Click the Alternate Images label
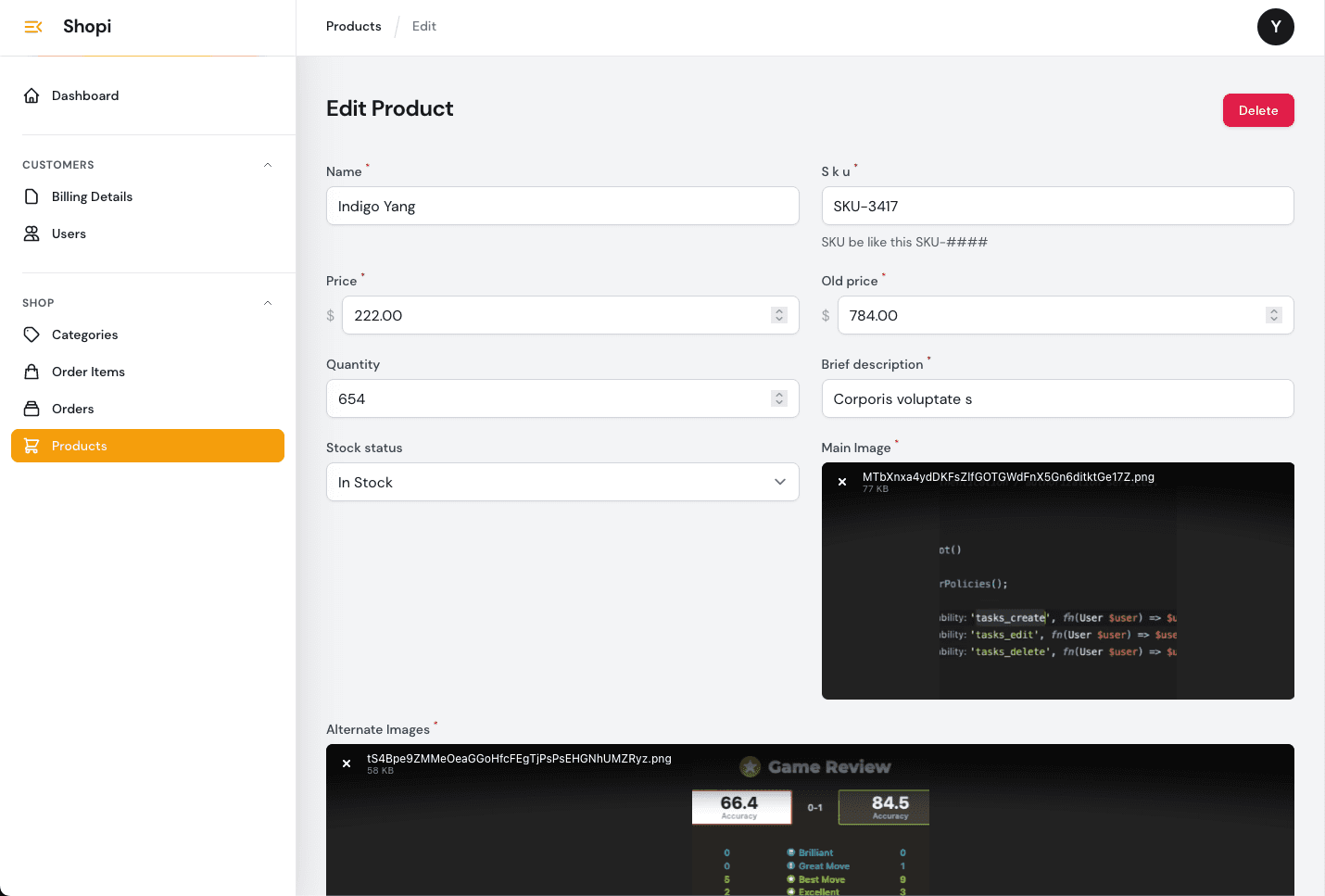This screenshot has width=1325, height=896. pyautogui.click(x=378, y=729)
